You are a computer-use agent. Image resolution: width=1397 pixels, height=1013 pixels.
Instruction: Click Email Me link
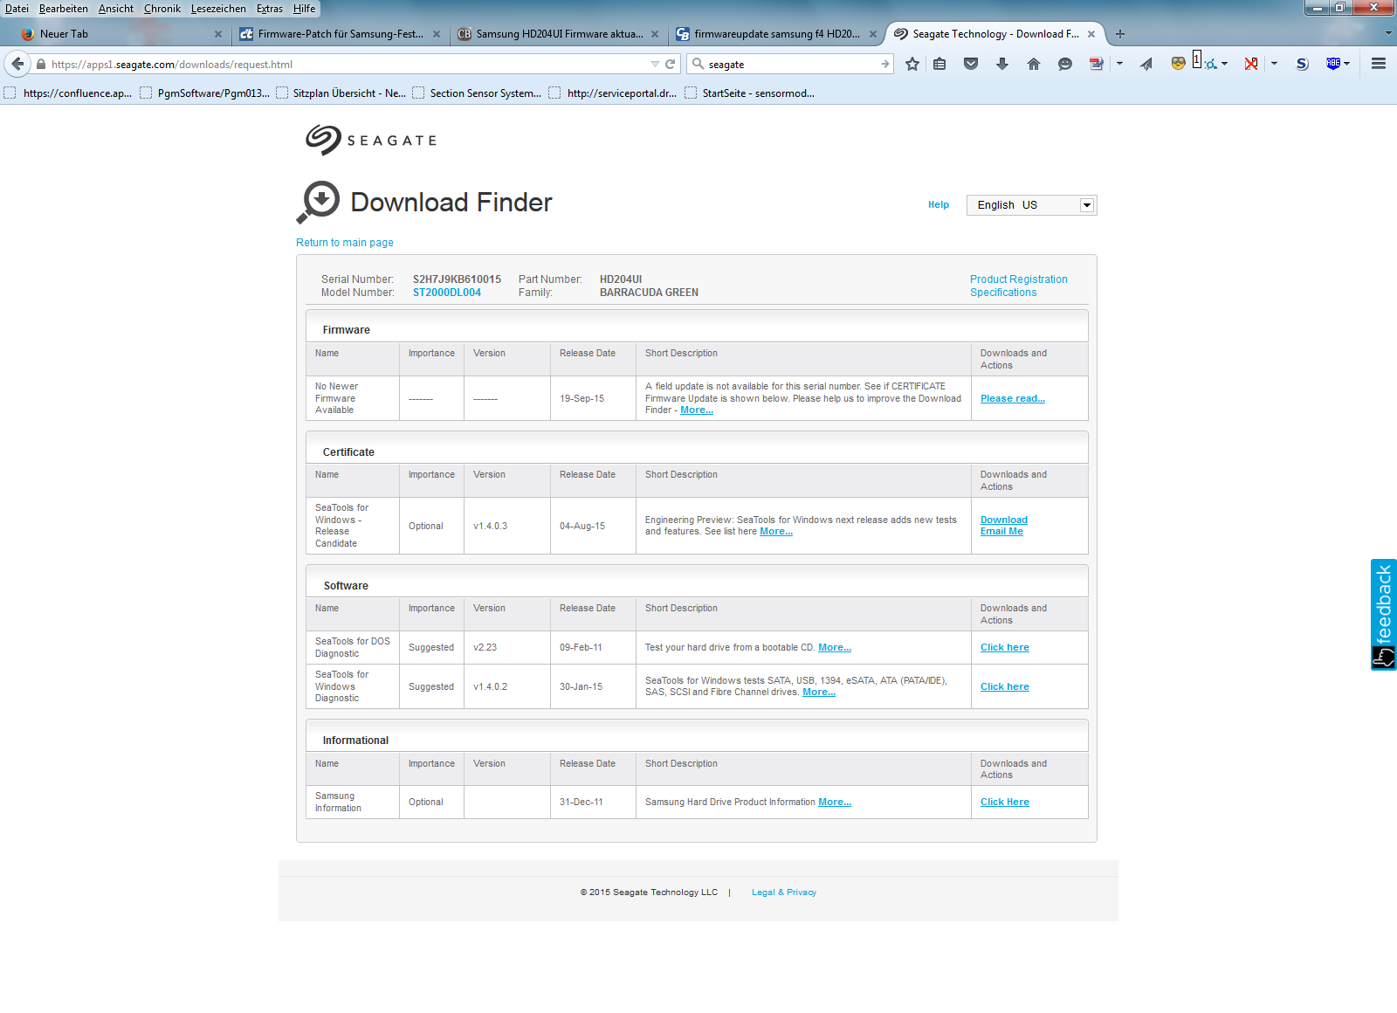(1001, 531)
